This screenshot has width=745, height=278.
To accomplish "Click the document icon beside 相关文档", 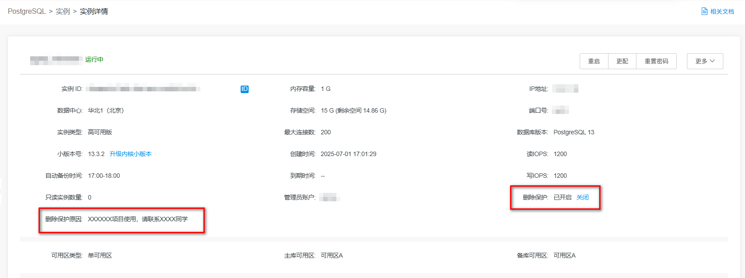I will click(704, 12).
